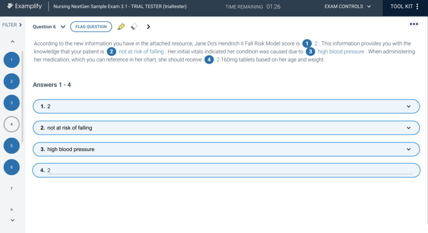428x233 pixels.
Task: Go to next question arrow
Action: (x=148, y=27)
